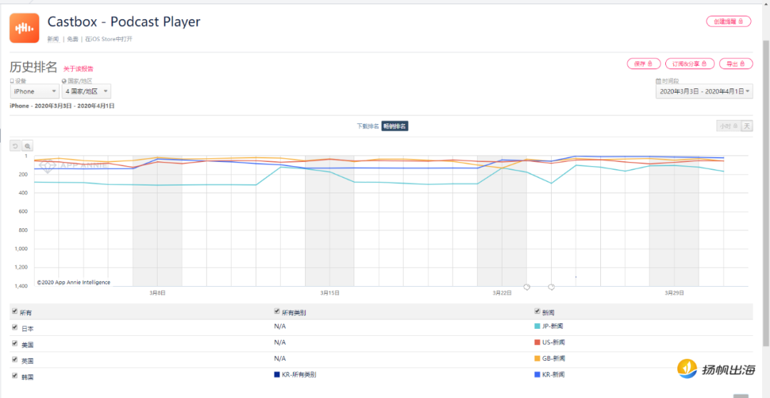Expand the 4 国家/地区 dropdown
Screen dimensions: 770x398
[86, 91]
